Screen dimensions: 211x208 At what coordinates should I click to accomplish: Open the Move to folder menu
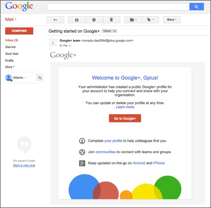coord(133,20)
